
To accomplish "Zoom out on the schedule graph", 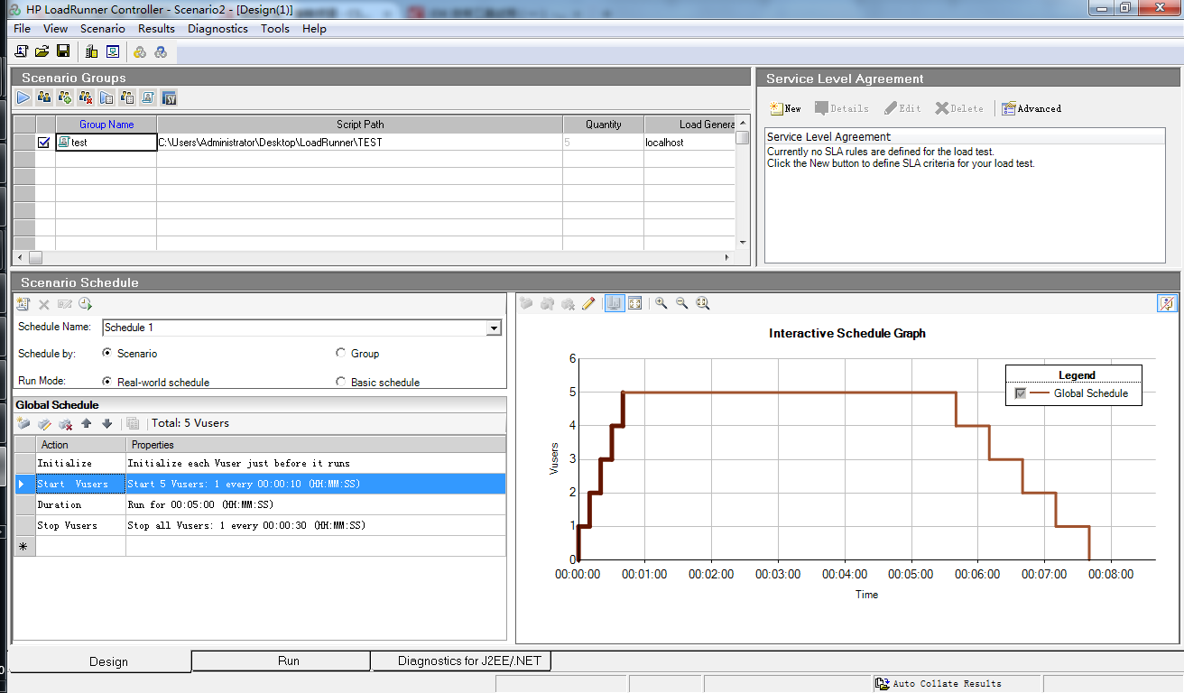I will point(682,304).
